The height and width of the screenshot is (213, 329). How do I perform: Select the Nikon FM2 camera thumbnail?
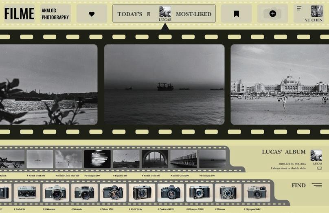pos(113,193)
